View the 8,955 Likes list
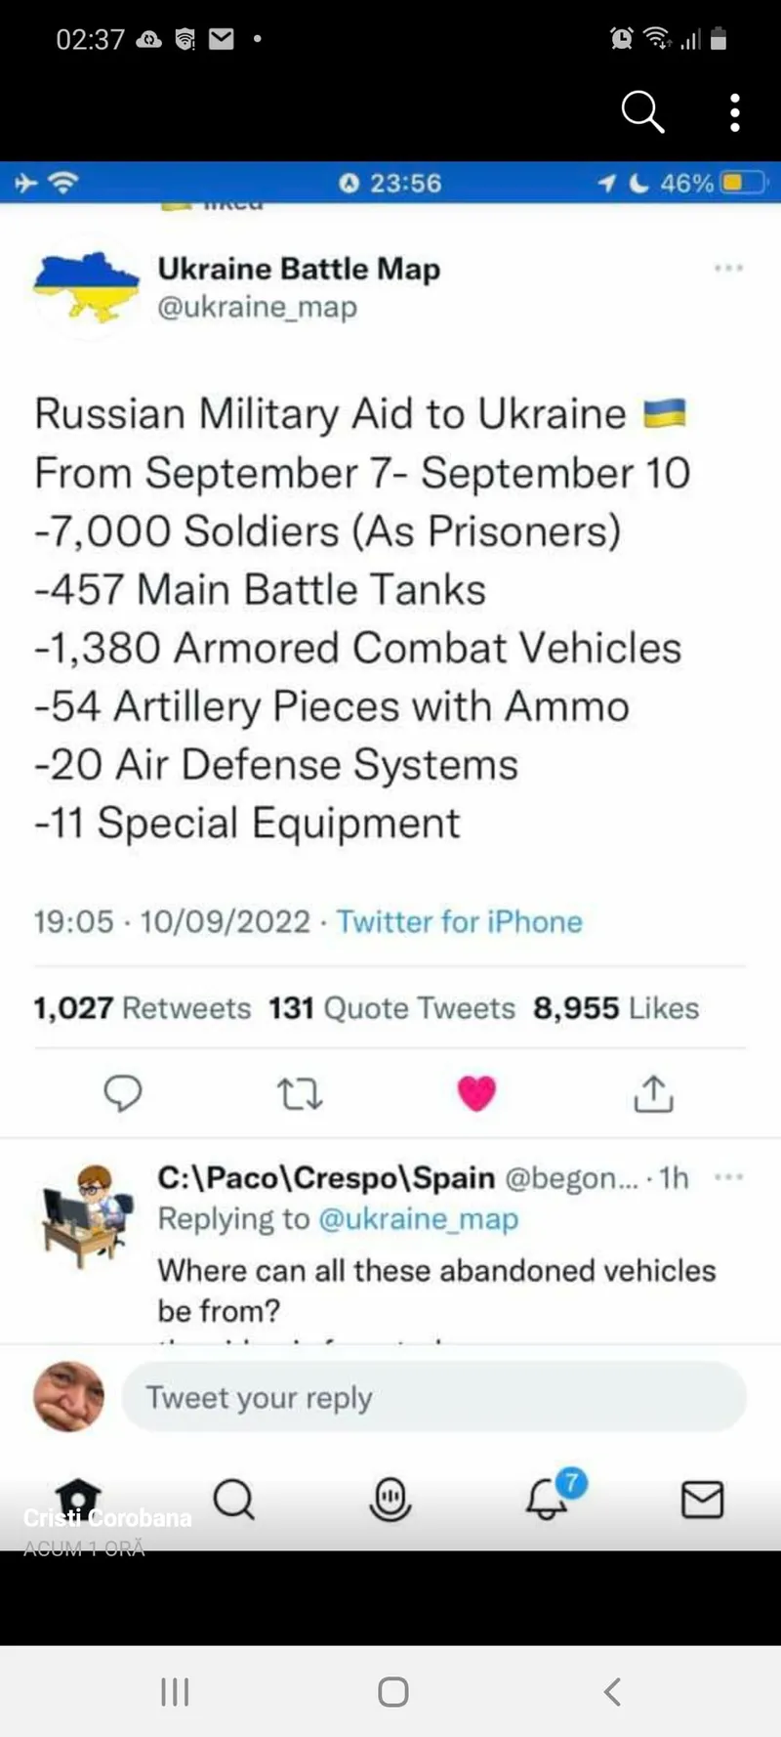 616,1008
